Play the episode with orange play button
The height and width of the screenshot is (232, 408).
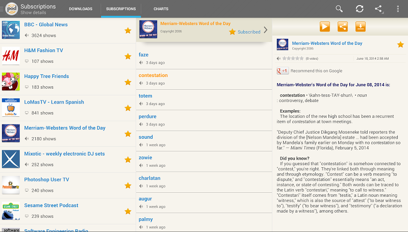(x=325, y=27)
